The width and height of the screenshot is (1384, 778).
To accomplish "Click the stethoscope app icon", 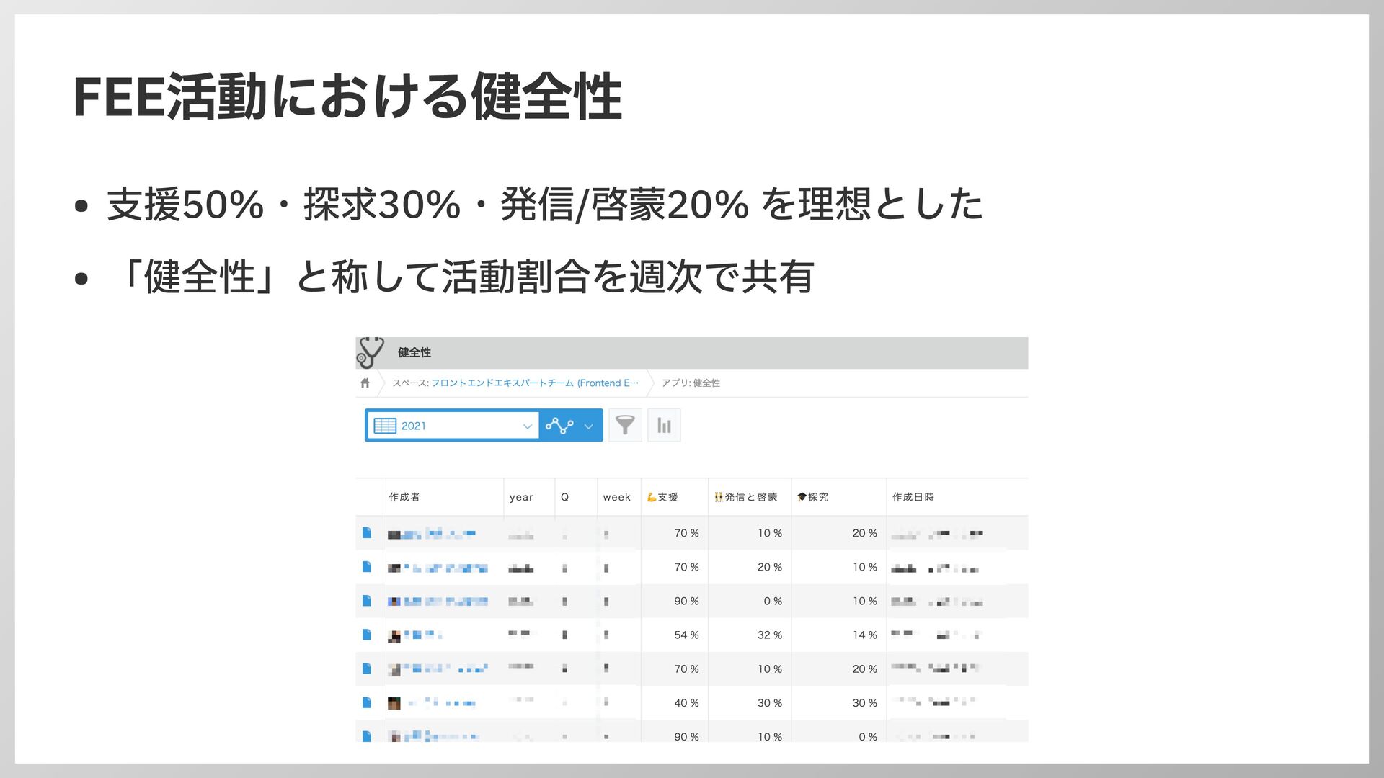I will pyautogui.click(x=371, y=352).
